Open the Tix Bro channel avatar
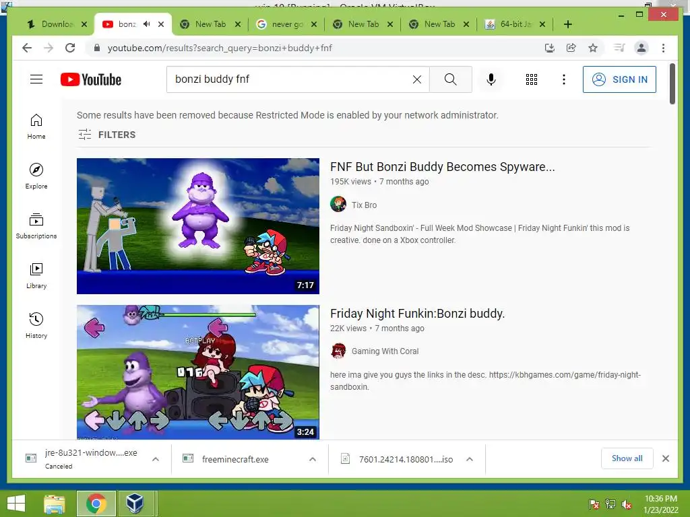This screenshot has height=517, width=690. tap(338, 205)
